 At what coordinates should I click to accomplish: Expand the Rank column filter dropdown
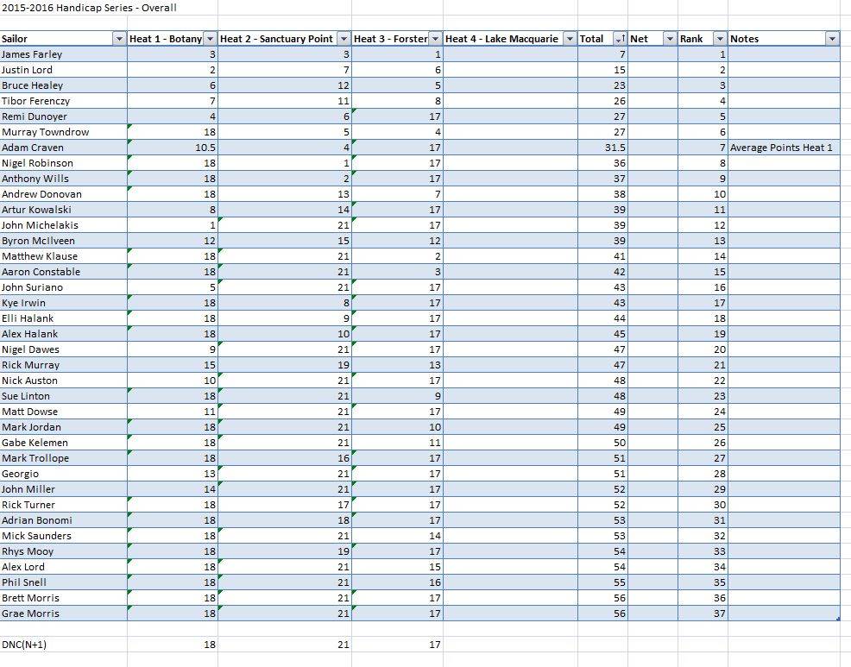tap(720, 39)
